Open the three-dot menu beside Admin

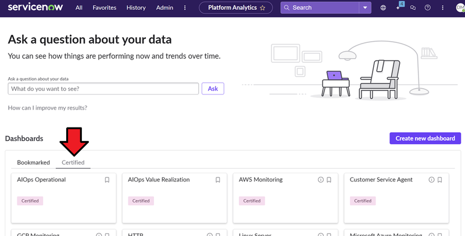[x=185, y=8]
